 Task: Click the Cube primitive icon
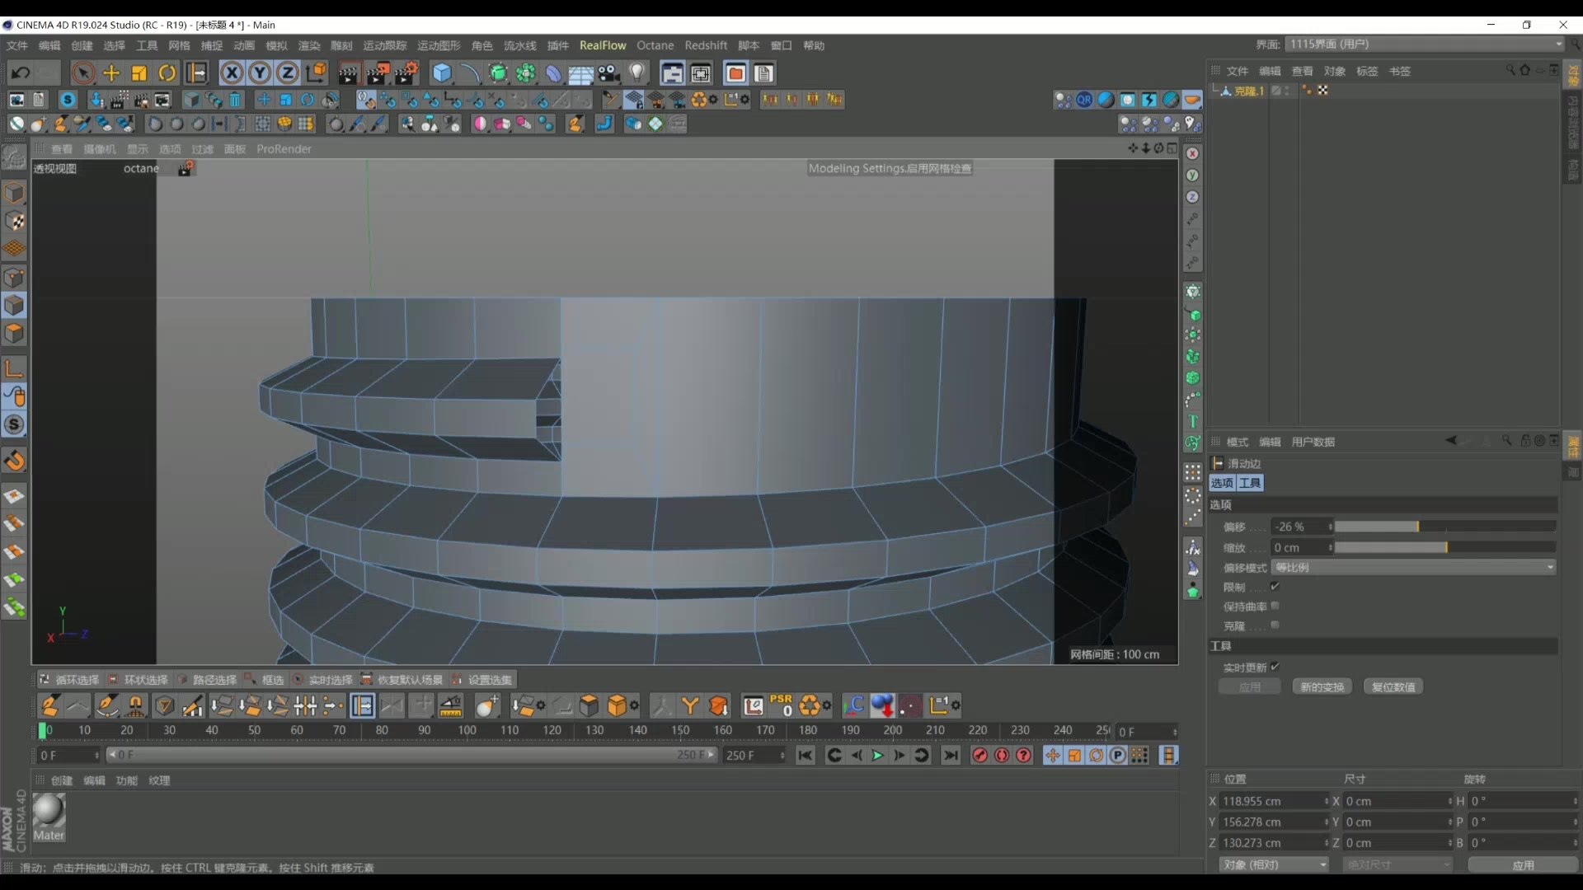443,73
